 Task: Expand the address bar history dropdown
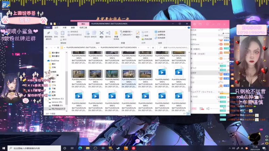pos(148,48)
